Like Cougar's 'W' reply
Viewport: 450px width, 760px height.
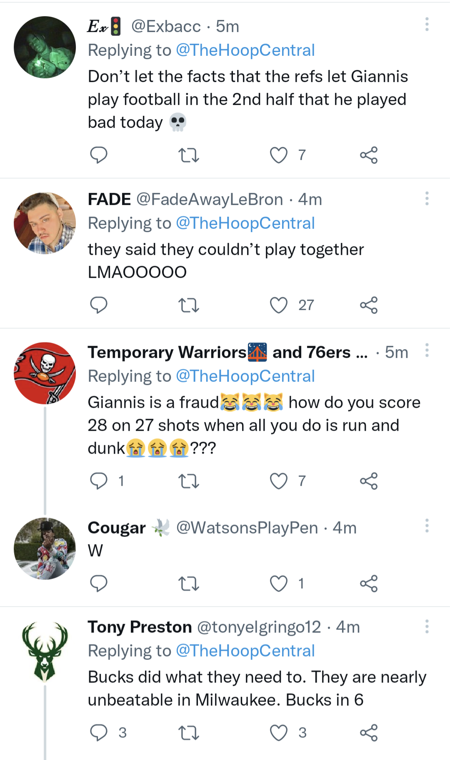tap(279, 583)
